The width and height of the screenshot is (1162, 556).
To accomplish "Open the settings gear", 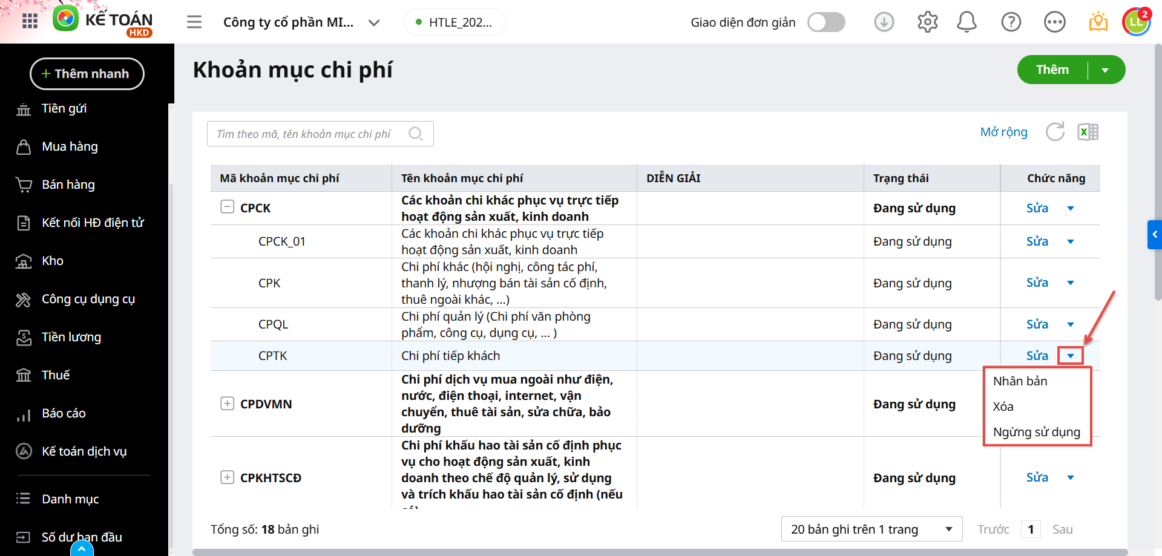I will pos(927,22).
